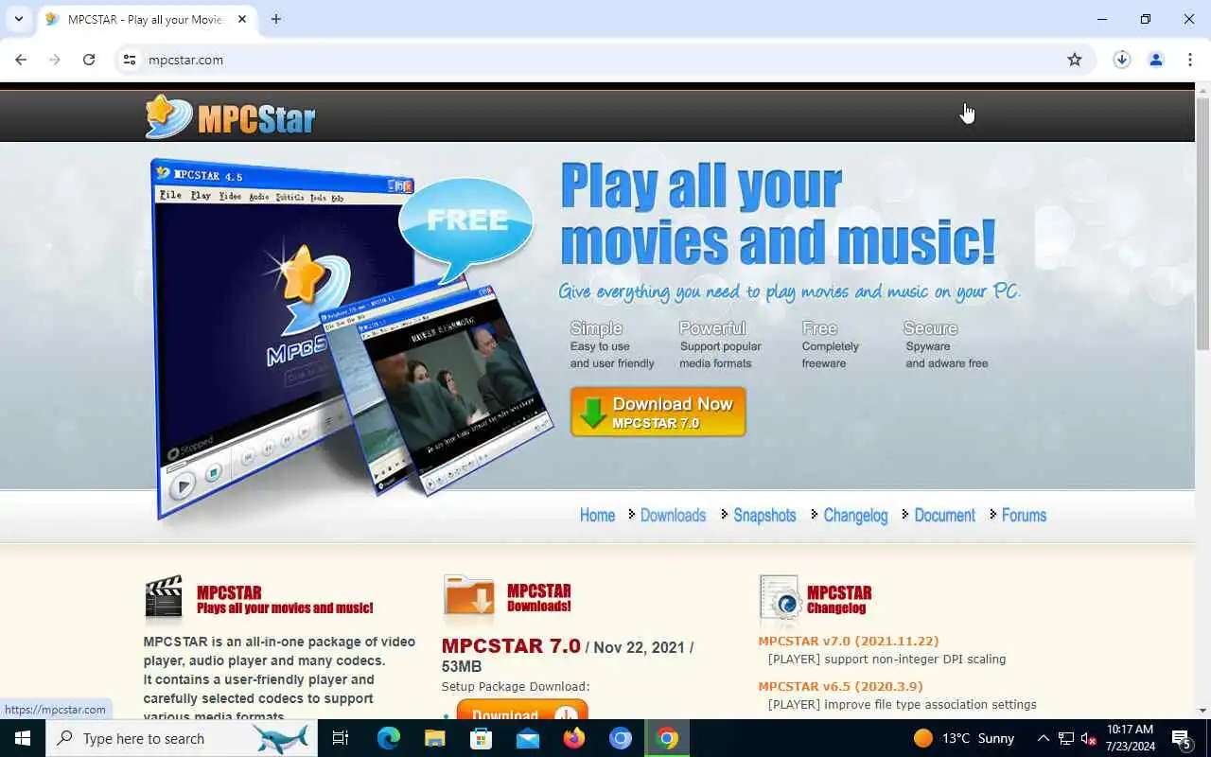Open the Document navigation link

944,516
